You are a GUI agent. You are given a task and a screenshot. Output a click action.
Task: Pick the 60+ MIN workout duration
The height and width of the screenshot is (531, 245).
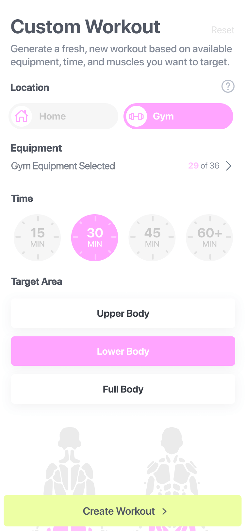[x=209, y=237]
